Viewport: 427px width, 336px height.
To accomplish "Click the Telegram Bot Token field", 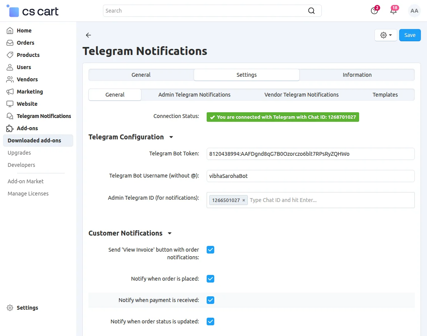I will click(310, 154).
